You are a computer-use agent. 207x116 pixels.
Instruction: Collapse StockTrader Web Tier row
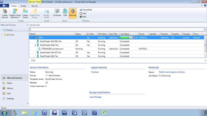(x=35, y=45)
